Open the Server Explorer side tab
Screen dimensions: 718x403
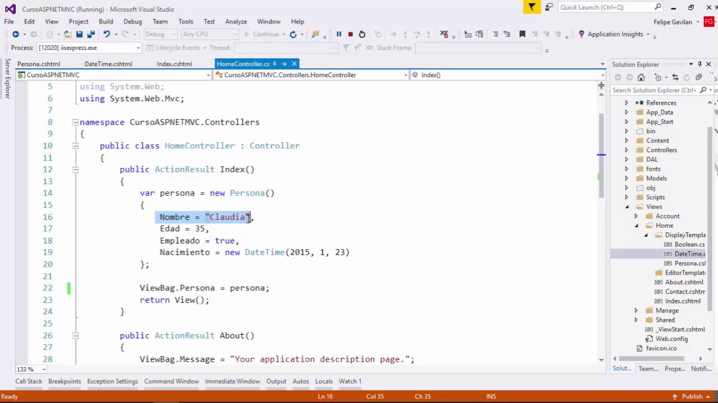7,78
